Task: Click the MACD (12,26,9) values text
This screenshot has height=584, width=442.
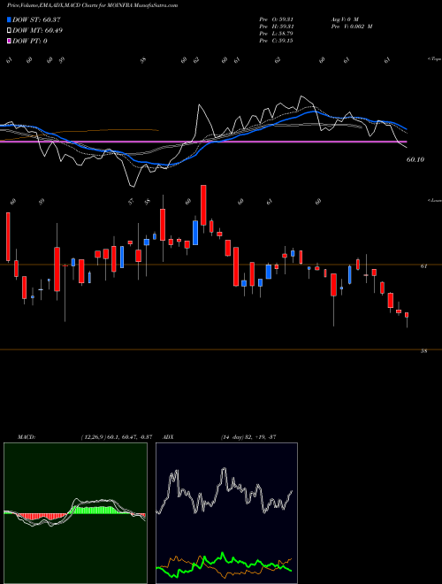Action: point(117,436)
